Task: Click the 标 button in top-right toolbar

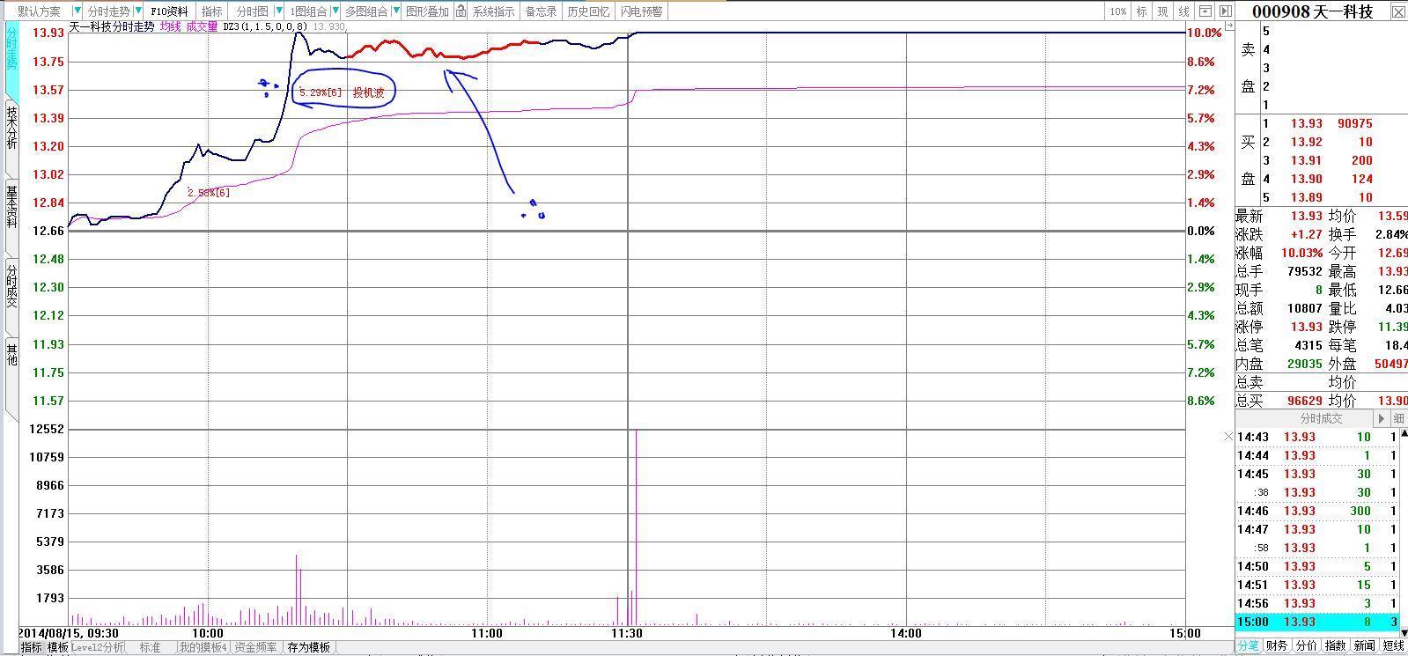Action: coord(1141,11)
